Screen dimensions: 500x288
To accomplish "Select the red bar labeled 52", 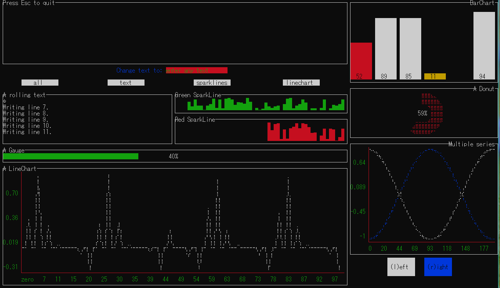I will (x=361, y=61).
